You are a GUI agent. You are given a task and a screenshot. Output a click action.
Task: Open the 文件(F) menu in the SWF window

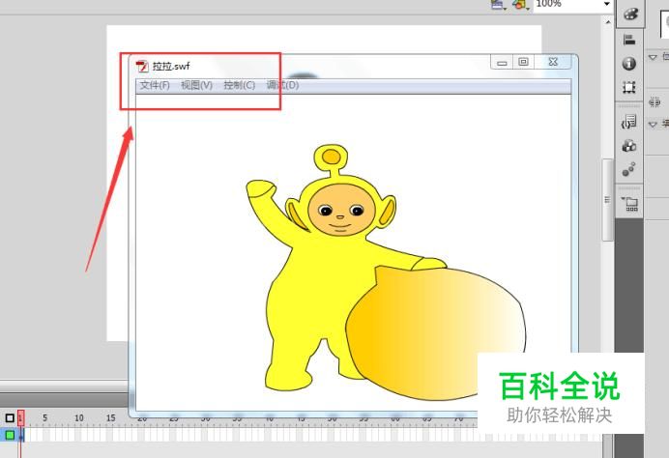point(155,85)
